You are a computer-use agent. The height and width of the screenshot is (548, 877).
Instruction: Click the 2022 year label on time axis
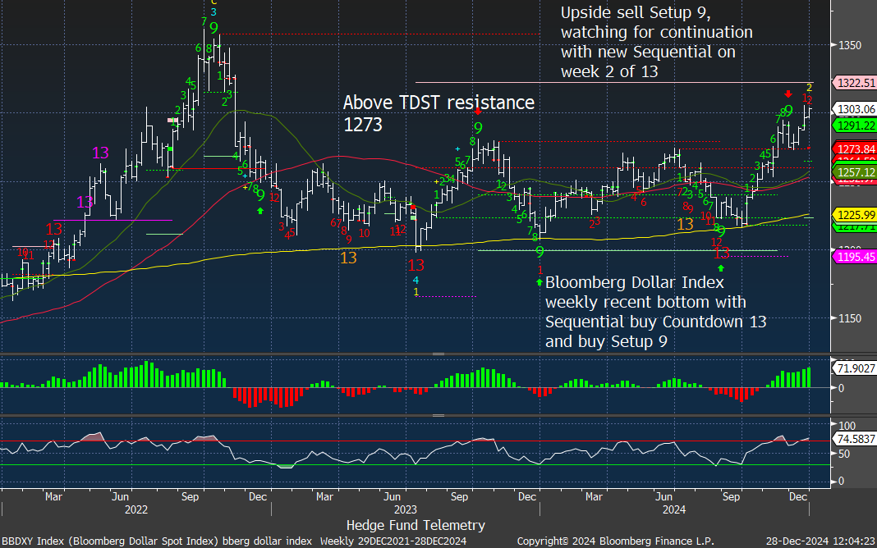(x=136, y=509)
